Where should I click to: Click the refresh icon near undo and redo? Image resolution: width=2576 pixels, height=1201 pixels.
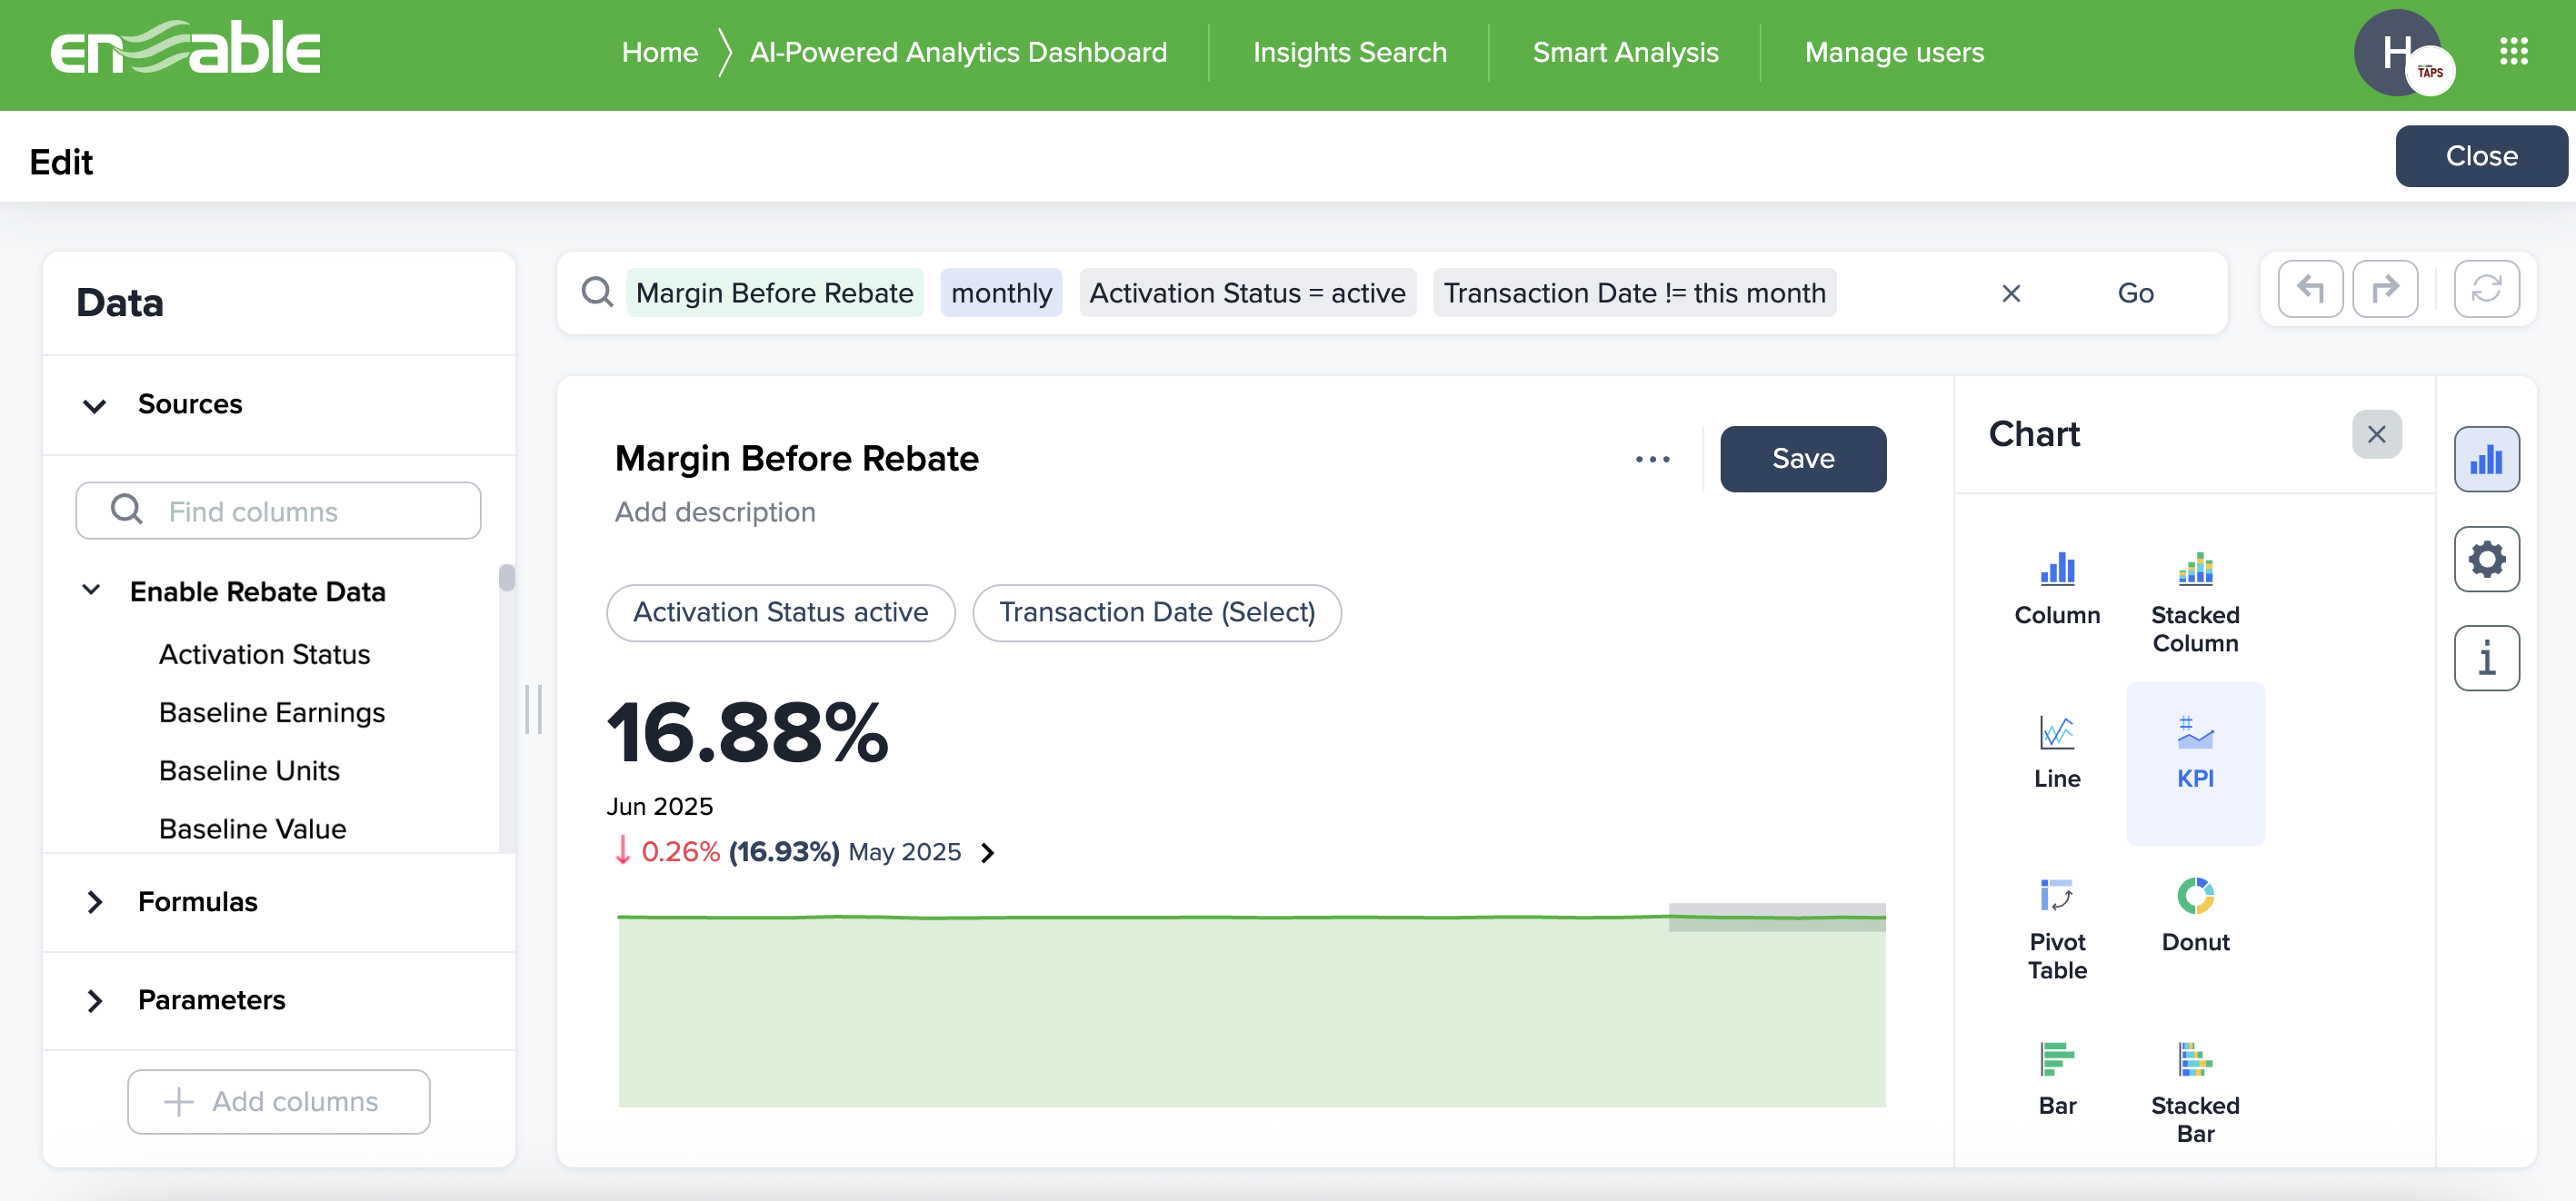(x=2487, y=290)
